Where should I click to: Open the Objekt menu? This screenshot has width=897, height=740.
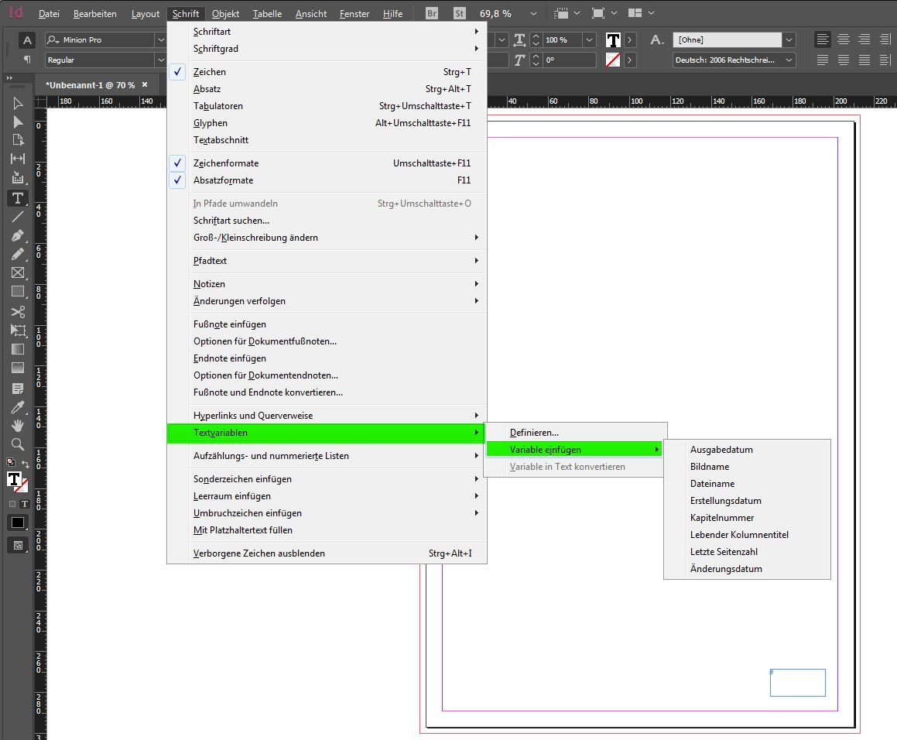(225, 14)
